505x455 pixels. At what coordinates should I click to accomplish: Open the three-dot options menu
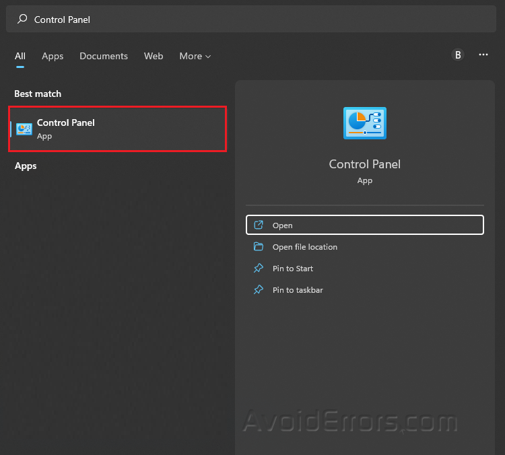coord(483,55)
